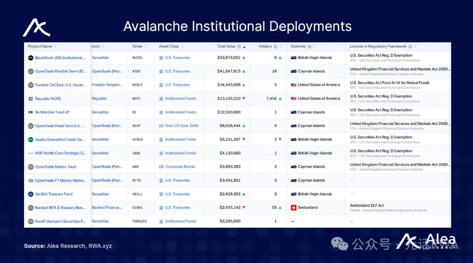Click the U.S. Treasuries icon in BUIDL row
Viewport: 473px width, 263px height.
pos(161,57)
